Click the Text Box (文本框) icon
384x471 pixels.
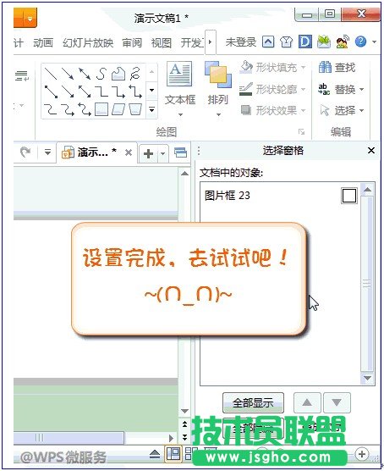pos(179,74)
